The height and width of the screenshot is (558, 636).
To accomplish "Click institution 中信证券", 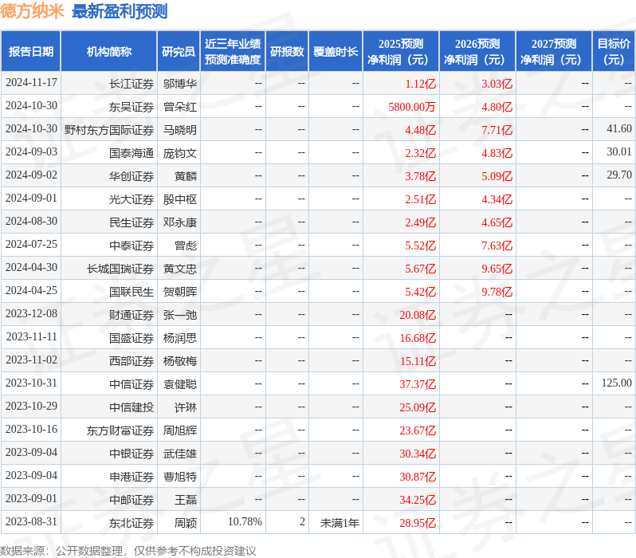I will point(132,385).
